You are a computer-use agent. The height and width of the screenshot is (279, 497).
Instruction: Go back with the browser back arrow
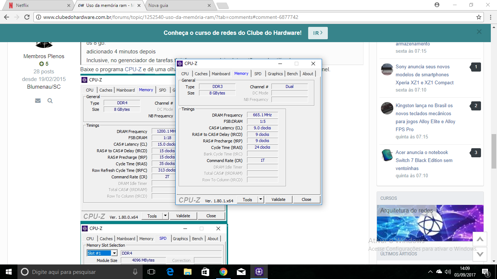coord(6,17)
